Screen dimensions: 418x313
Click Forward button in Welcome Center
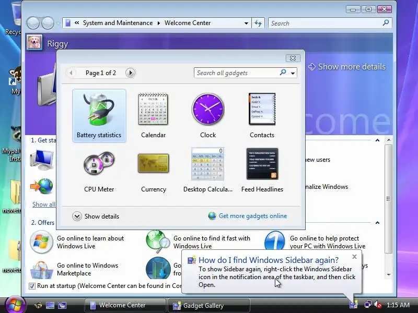click(x=48, y=23)
